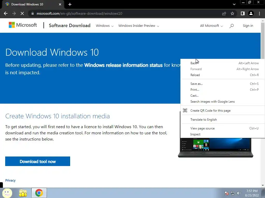Open the Chrome profile avatar
The width and height of the screenshot is (265, 198).
[251, 13]
